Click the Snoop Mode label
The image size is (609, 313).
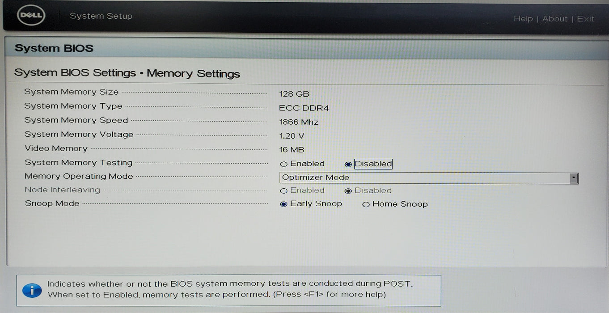[x=52, y=203]
